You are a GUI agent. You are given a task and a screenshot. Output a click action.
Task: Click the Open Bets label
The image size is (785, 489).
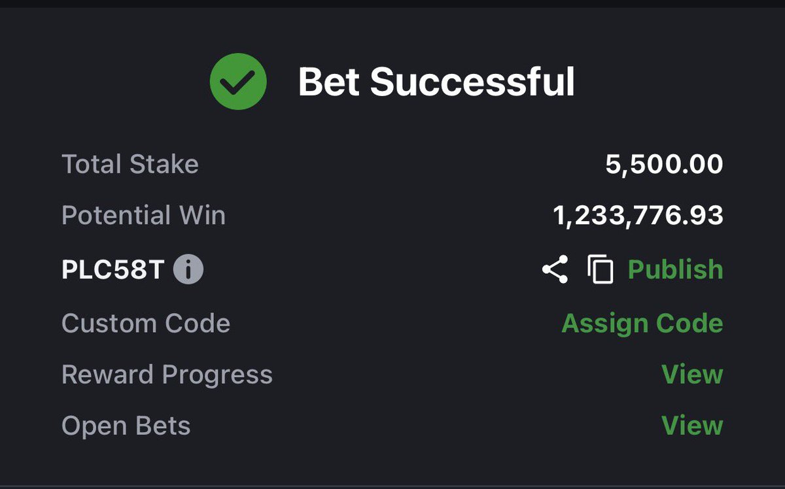(126, 426)
